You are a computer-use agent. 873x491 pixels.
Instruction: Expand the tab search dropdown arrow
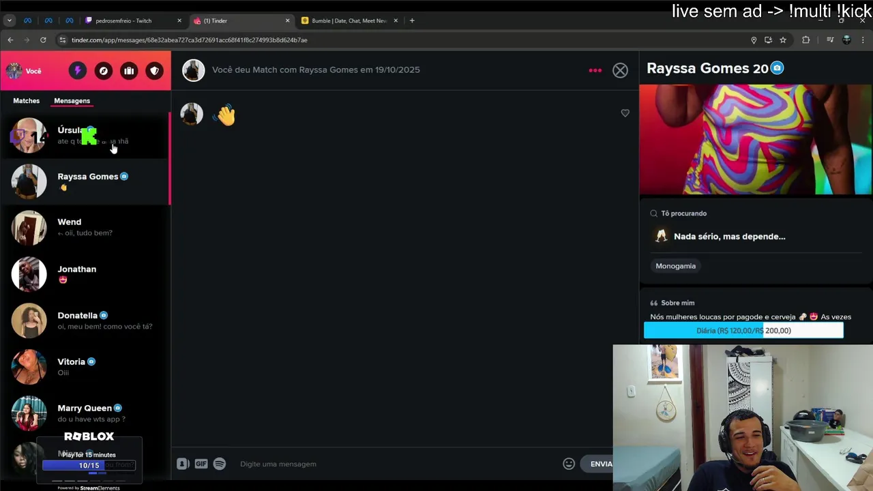(10, 20)
